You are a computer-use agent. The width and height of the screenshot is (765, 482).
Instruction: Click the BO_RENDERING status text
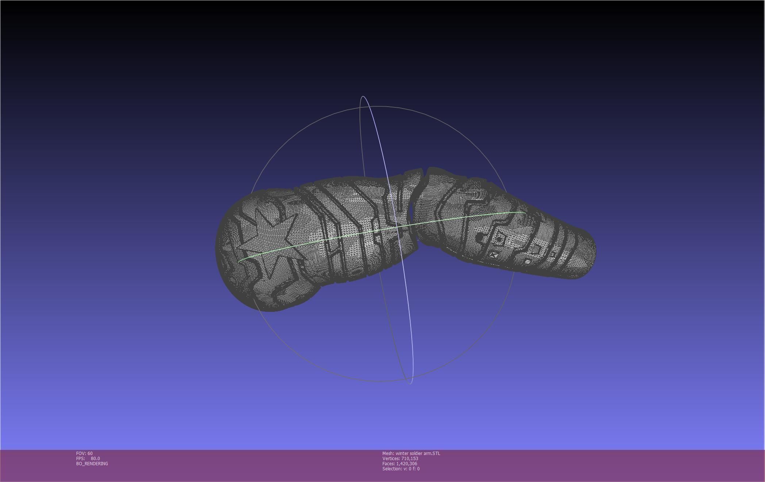tap(92, 463)
